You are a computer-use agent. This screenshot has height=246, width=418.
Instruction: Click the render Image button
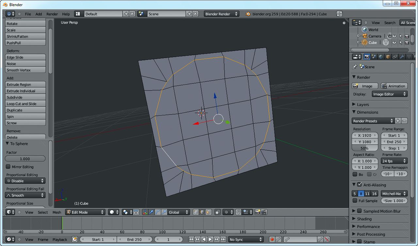[x=365, y=86]
